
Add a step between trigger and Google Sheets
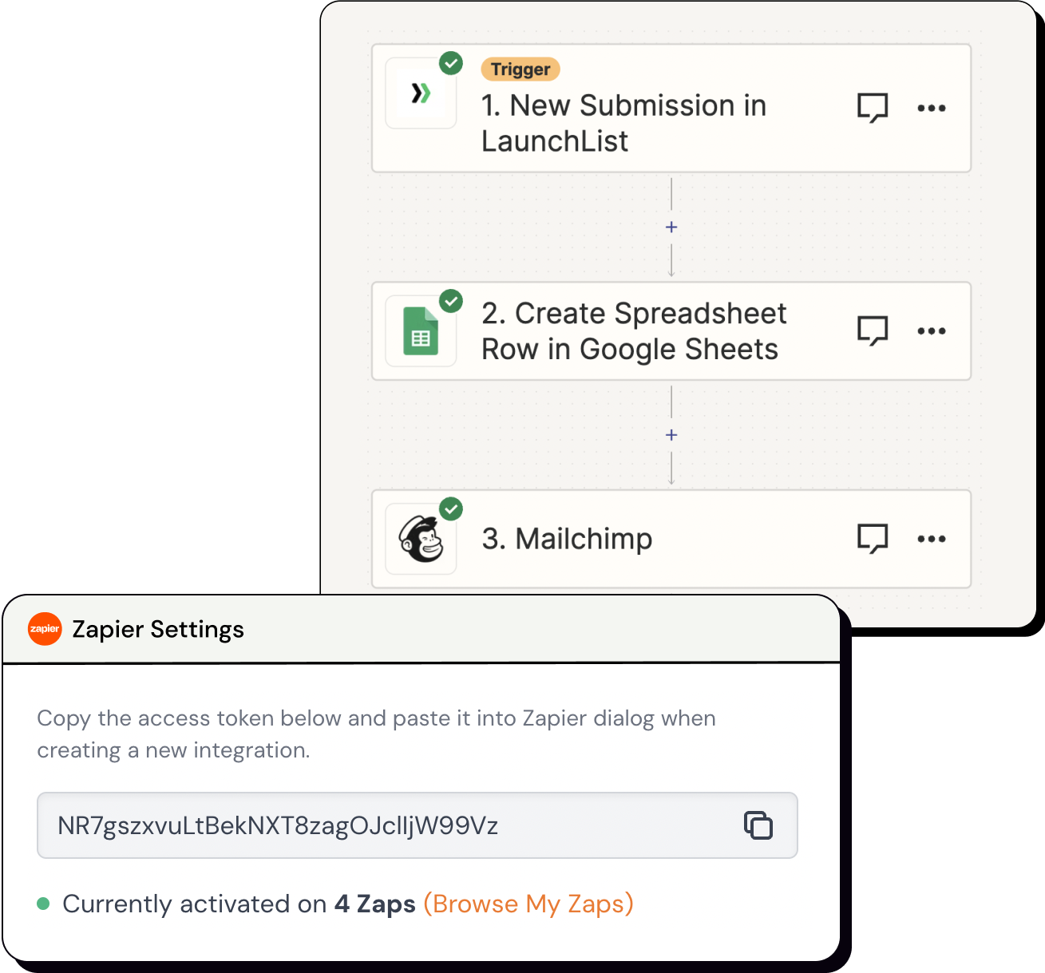coord(671,227)
